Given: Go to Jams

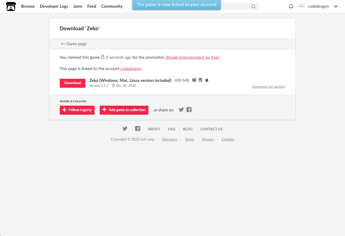Looking at the screenshot, I should [78, 6].
